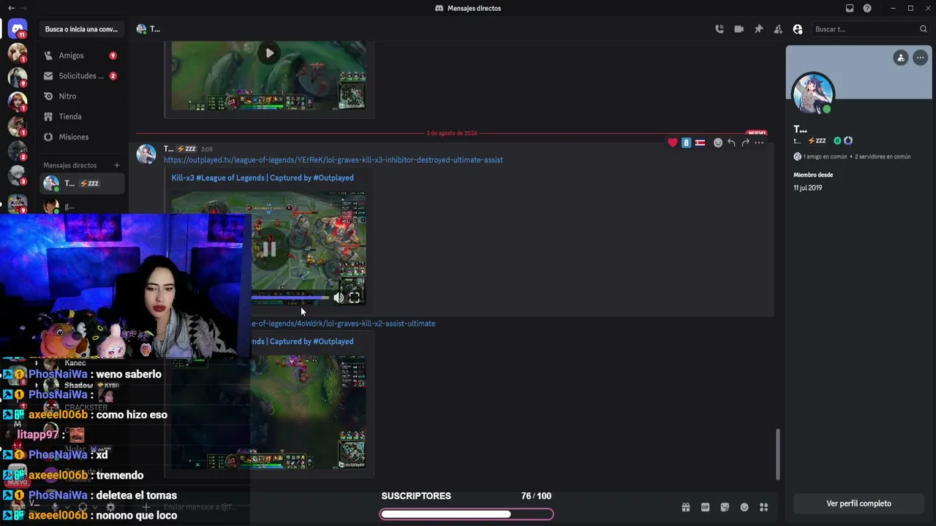Click the message author avatar
This screenshot has height=526, width=936.
pyautogui.click(x=146, y=154)
